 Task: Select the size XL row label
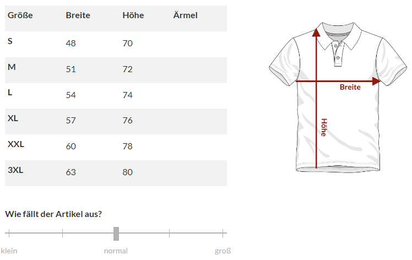click(13, 118)
